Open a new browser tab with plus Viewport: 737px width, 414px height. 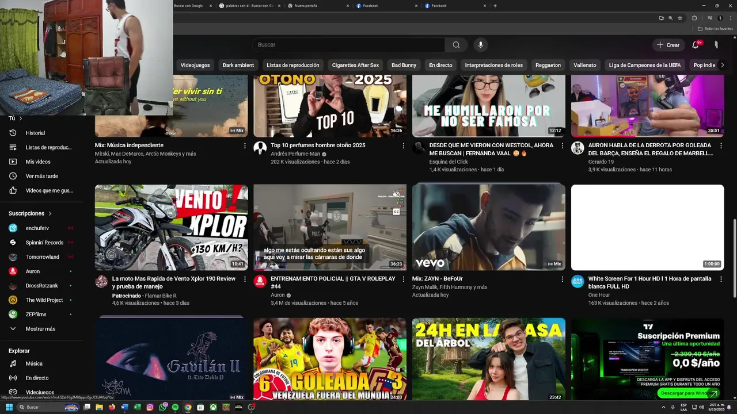coord(495,6)
